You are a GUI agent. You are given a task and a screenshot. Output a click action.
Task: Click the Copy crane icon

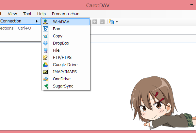pos(45,36)
